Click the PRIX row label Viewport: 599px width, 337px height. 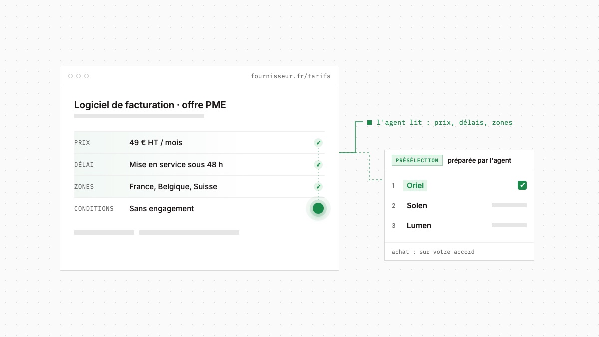pos(82,143)
